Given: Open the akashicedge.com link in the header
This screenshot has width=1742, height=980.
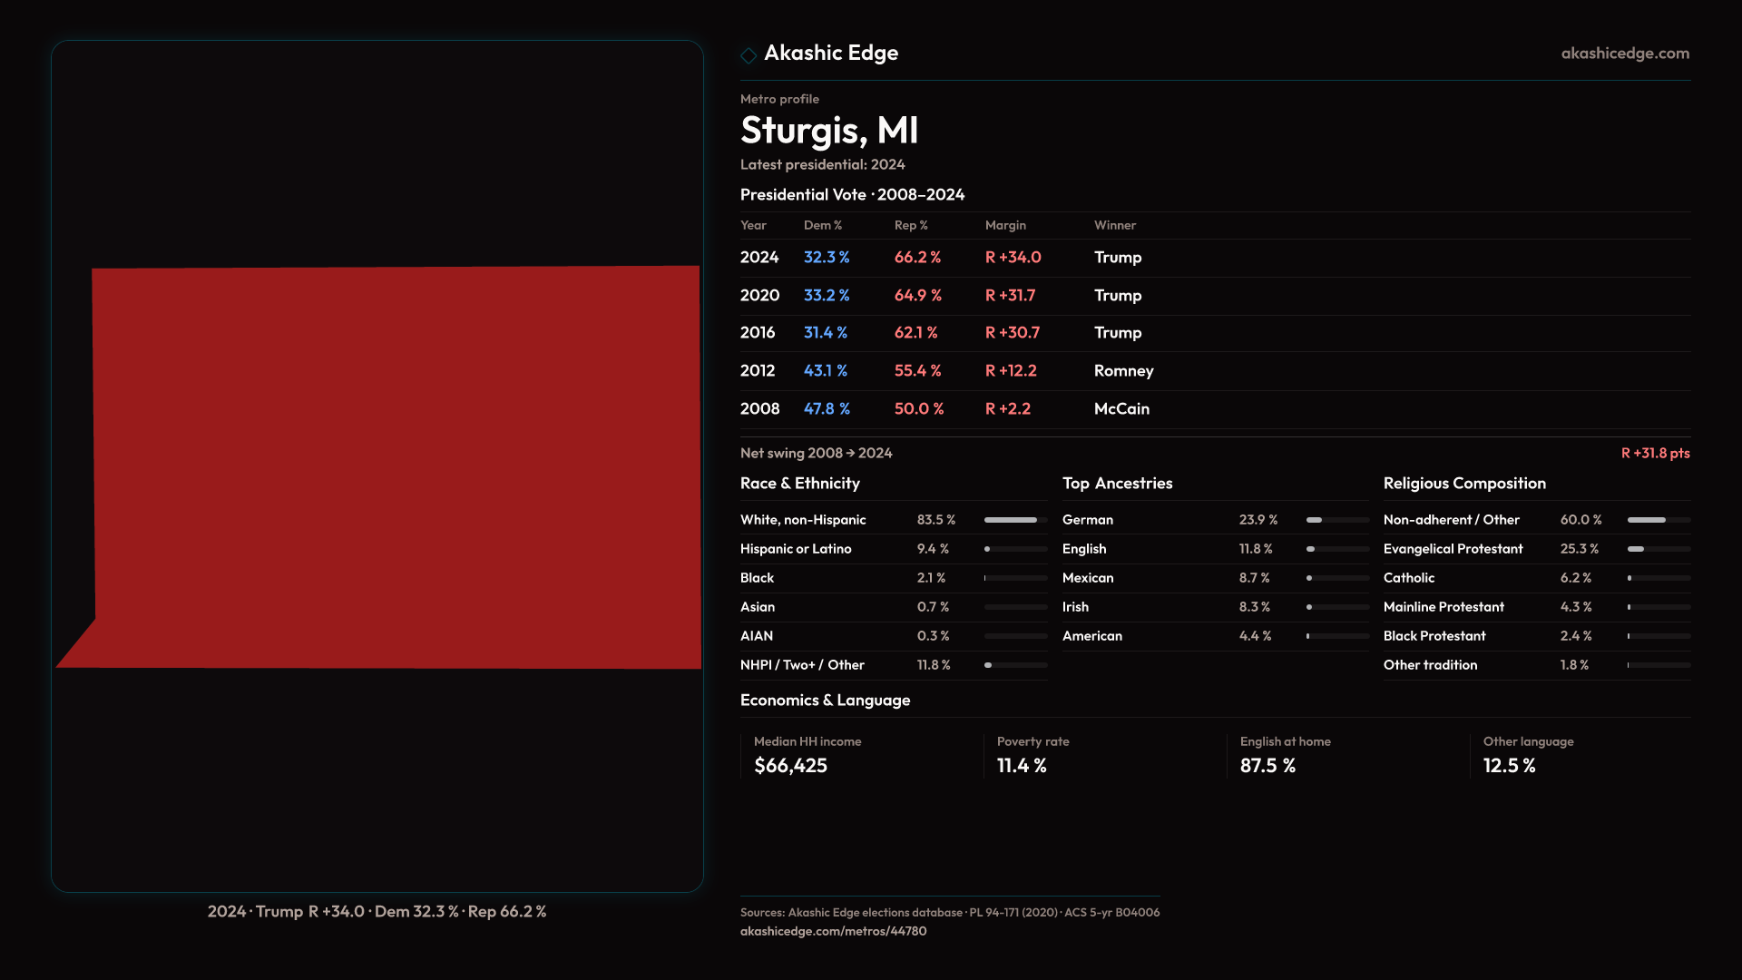Looking at the screenshot, I should (x=1624, y=54).
